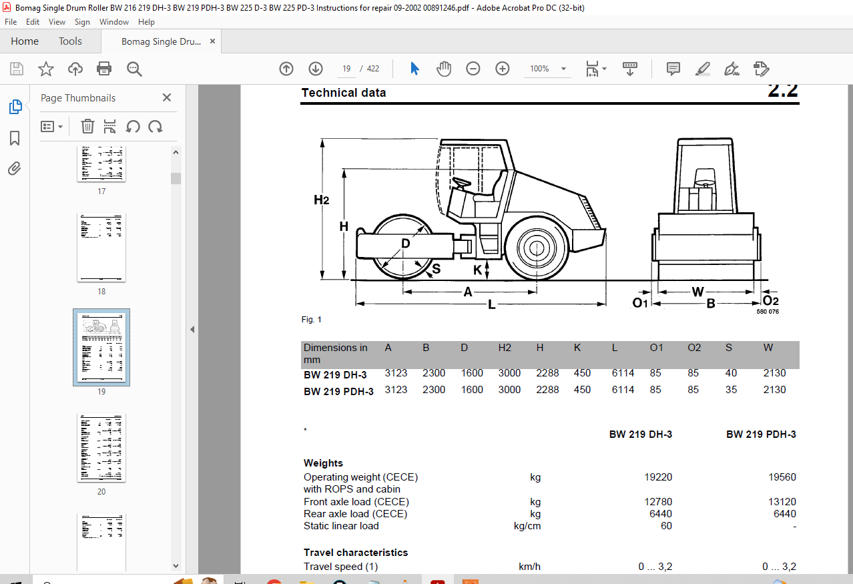Open the thumbnails options dropdown menu

[x=51, y=126]
